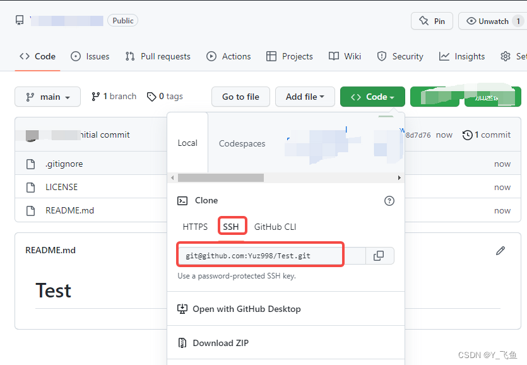The height and width of the screenshot is (365, 527).
Task: Click the README.md heading label
Action: click(x=50, y=250)
